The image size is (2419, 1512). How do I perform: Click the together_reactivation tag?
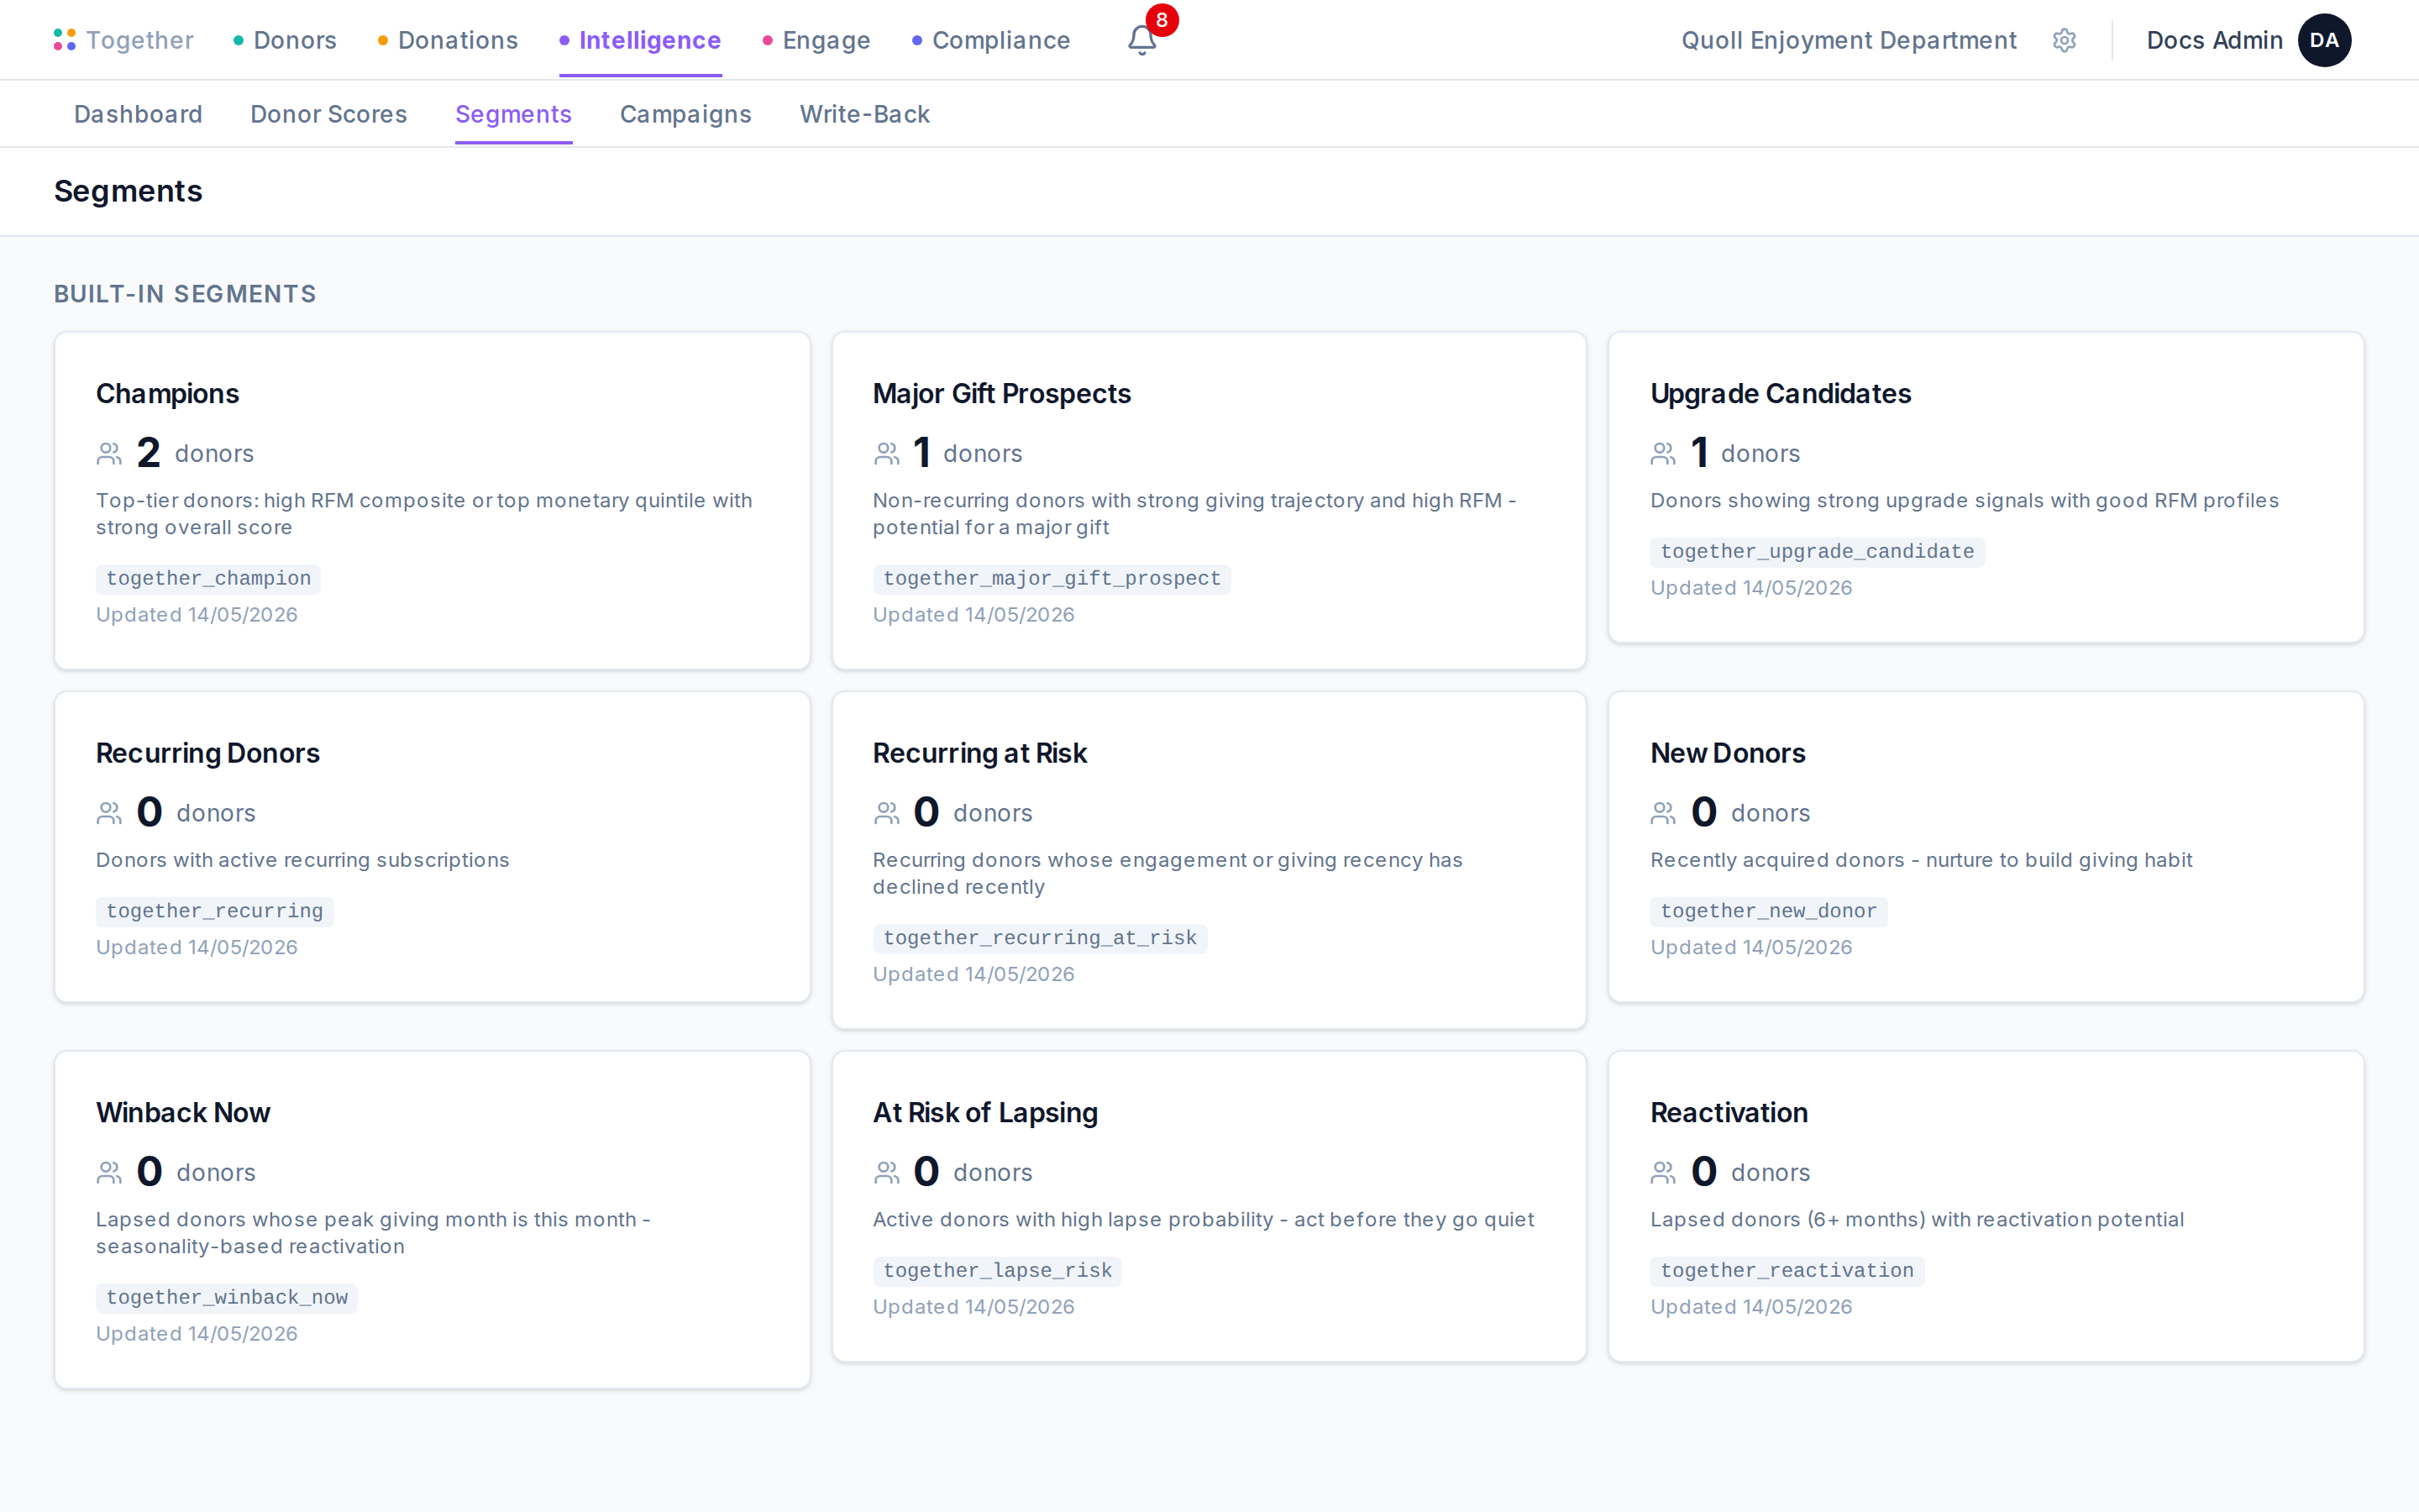pyautogui.click(x=1787, y=1270)
